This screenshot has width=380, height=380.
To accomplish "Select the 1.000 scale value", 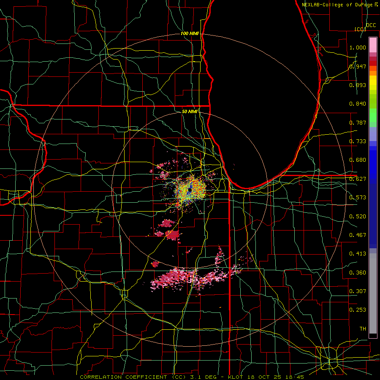I will pyautogui.click(x=358, y=47).
